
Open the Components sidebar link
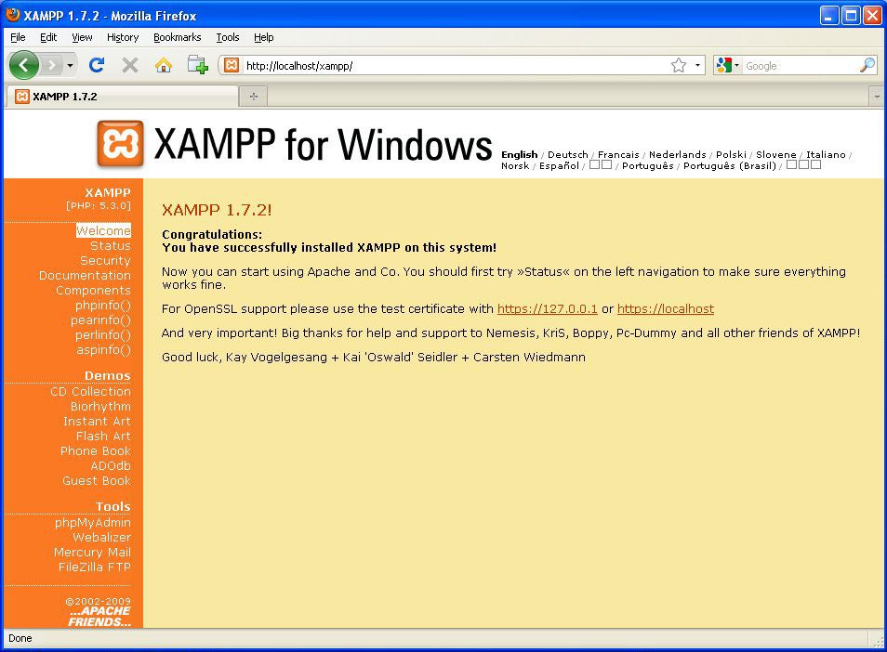pos(93,291)
